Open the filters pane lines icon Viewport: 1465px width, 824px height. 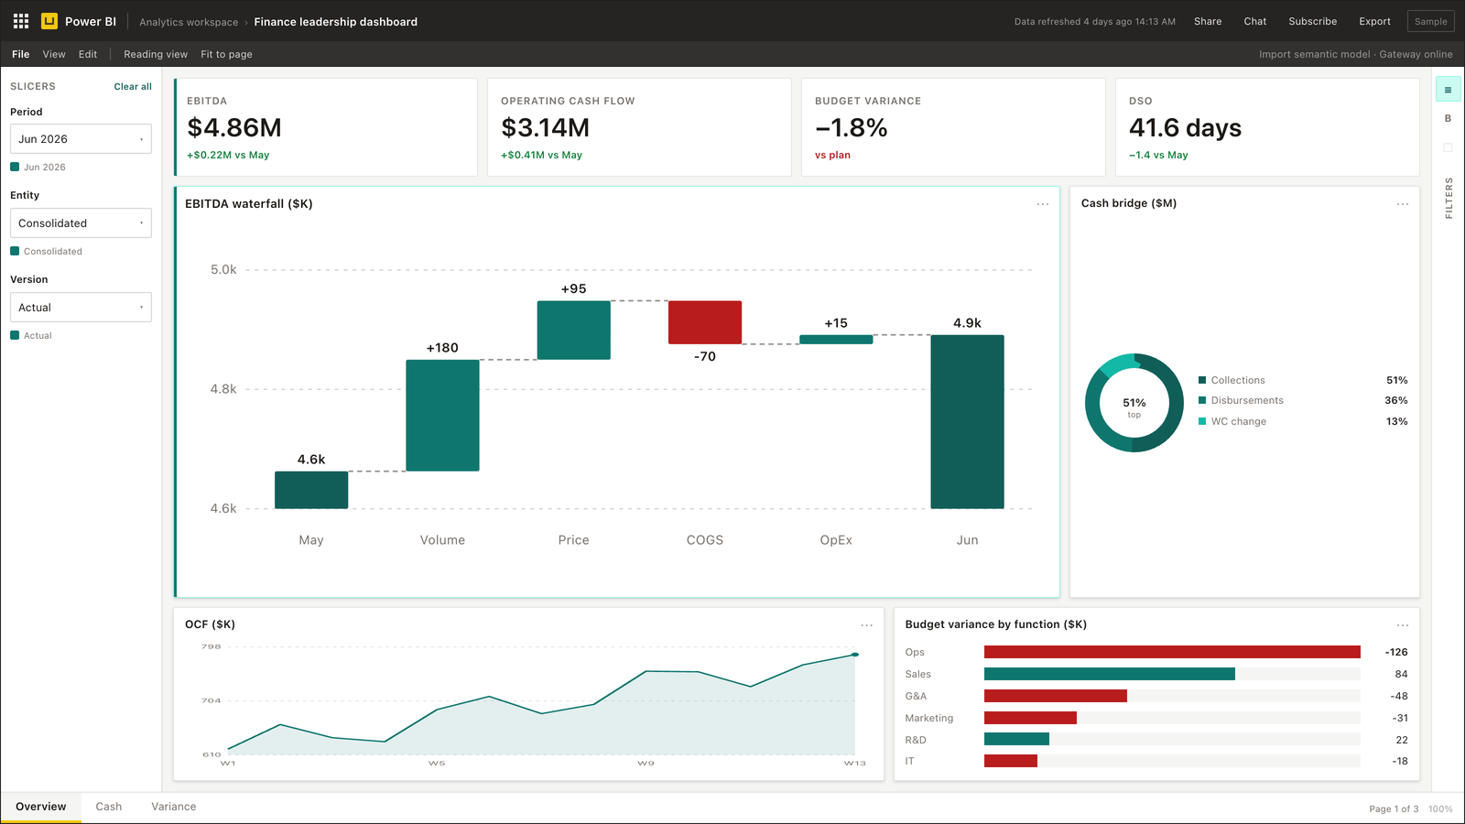(1448, 90)
